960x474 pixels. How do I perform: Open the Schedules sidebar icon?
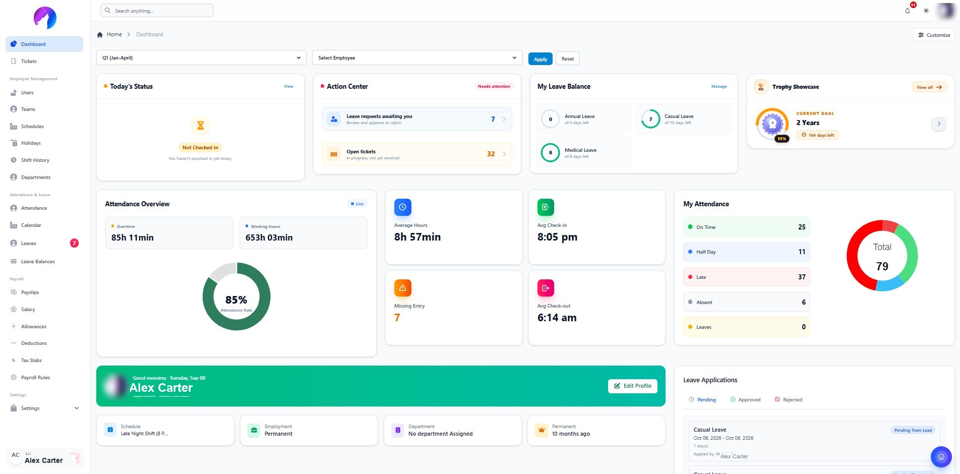click(14, 127)
